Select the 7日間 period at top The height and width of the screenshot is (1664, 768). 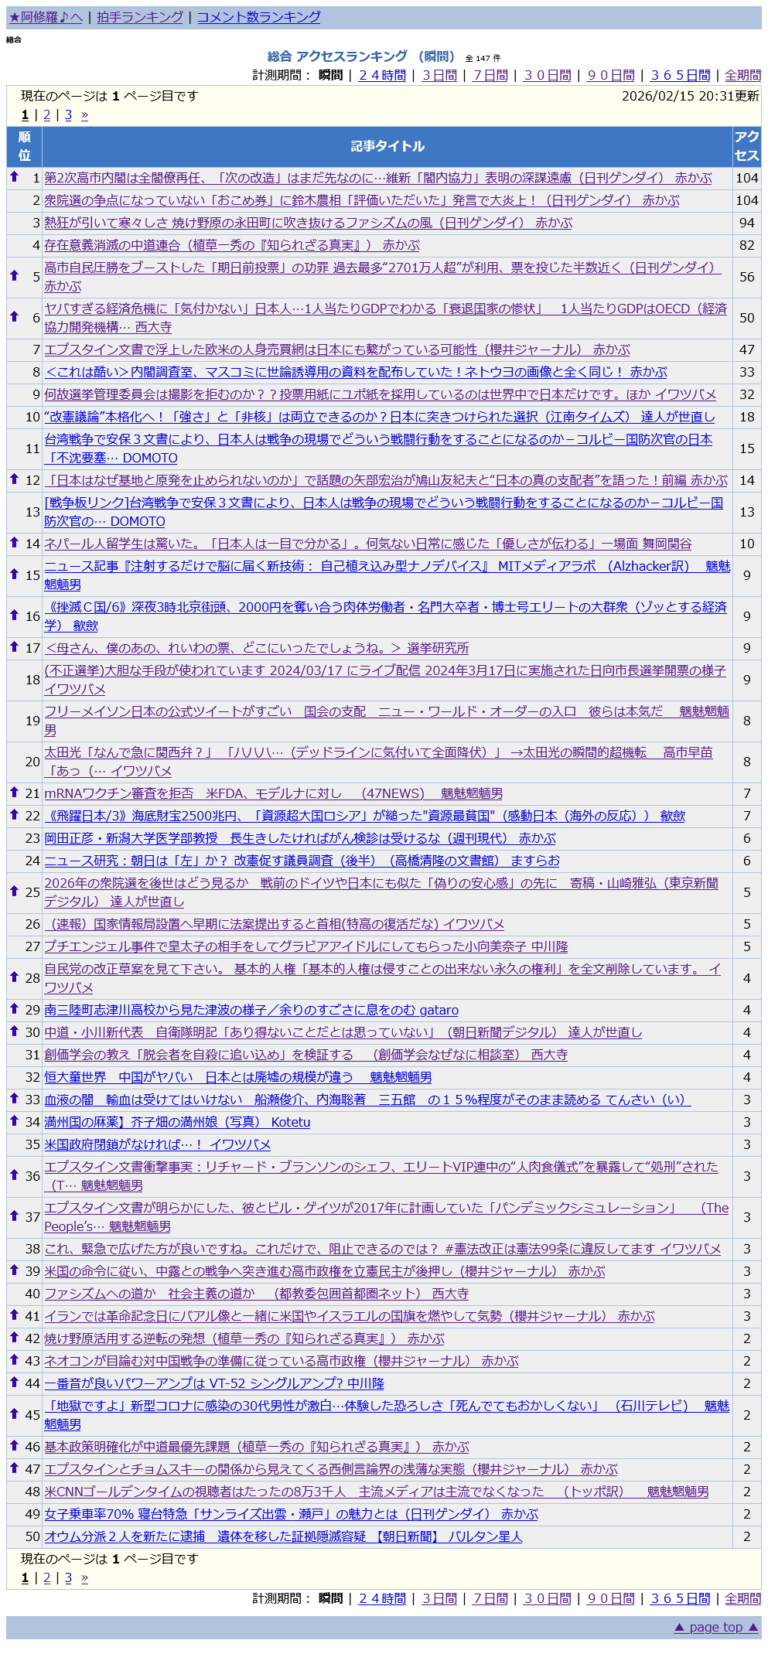(x=490, y=75)
